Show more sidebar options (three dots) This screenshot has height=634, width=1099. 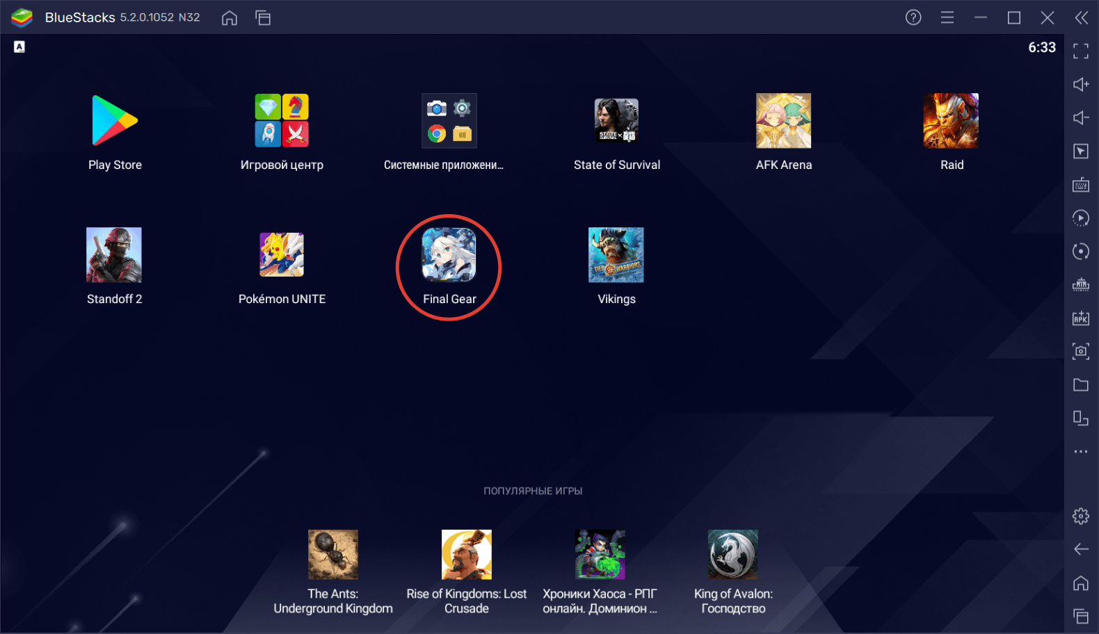1081,451
